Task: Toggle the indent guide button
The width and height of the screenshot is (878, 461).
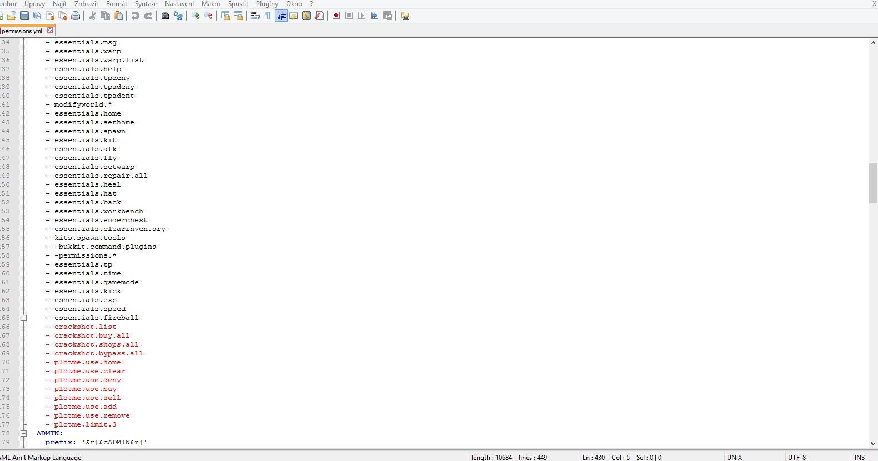Action: coord(282,16)
